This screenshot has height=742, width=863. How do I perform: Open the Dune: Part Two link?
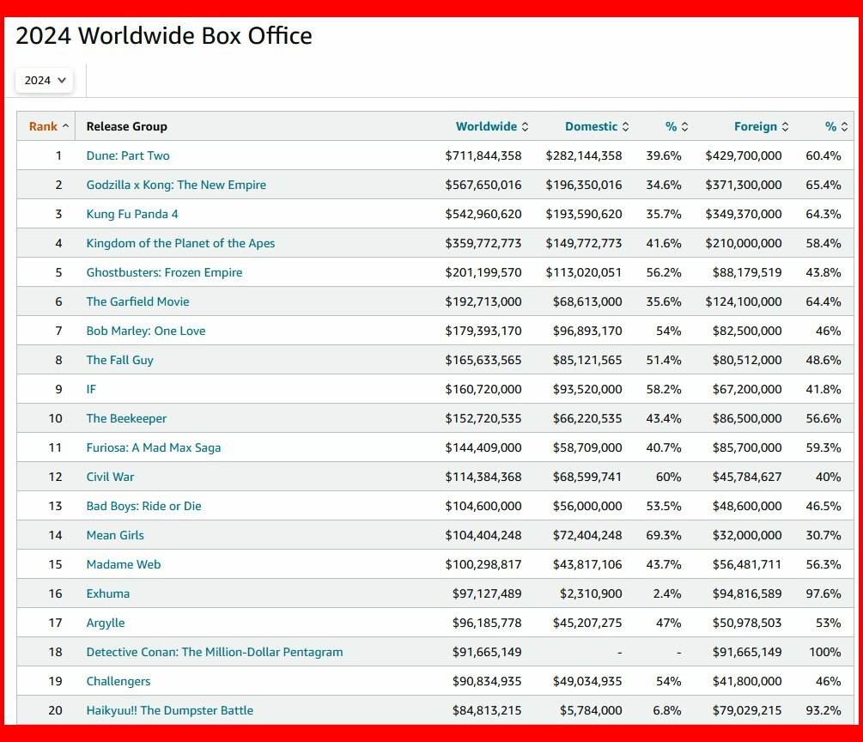point(128,155)
